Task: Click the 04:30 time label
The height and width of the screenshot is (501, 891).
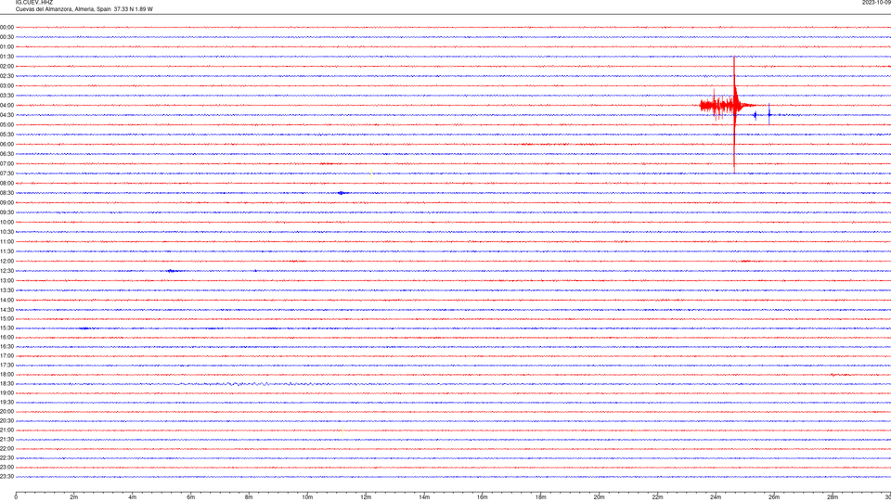Action: [x=6, y=115]
